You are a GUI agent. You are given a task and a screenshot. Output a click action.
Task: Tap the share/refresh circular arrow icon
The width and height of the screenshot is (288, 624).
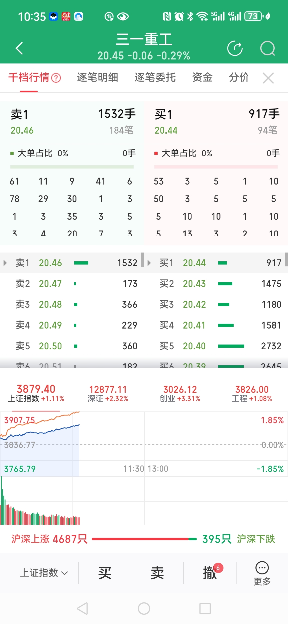coord(235,48)
